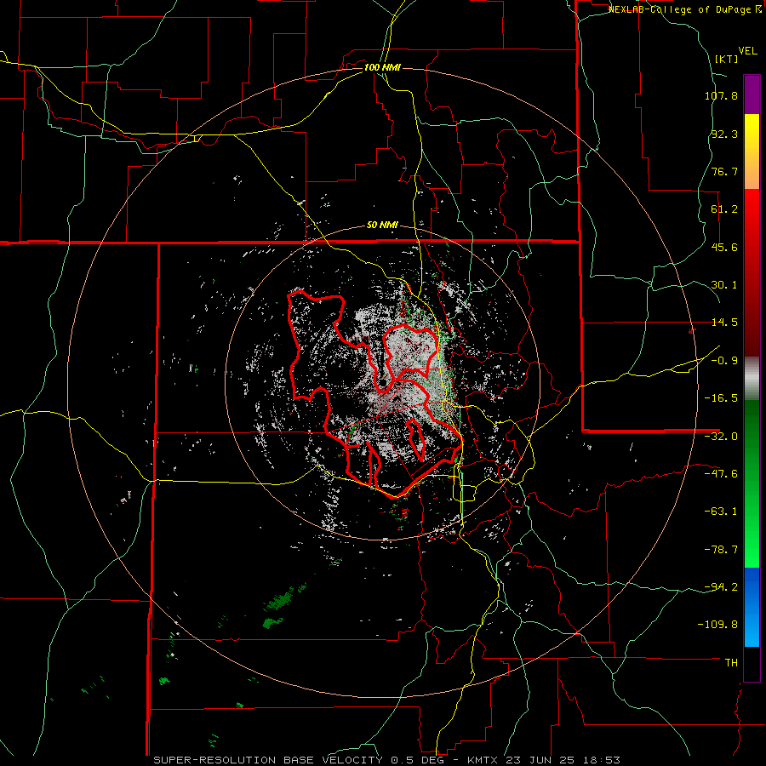Click the [KT] units label

[726, 59]
